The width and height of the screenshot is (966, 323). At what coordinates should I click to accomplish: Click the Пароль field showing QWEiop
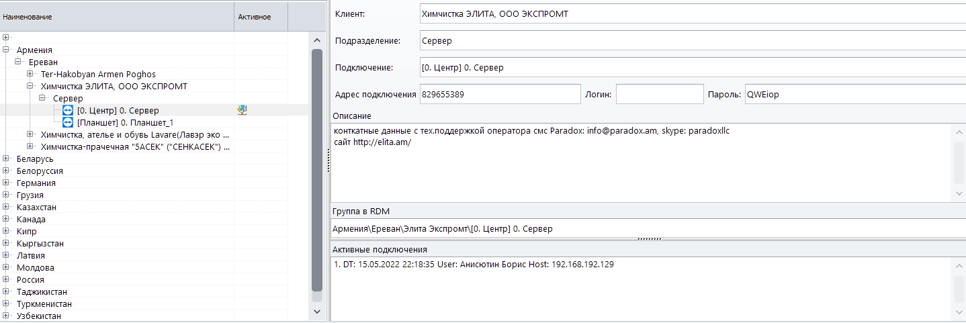854,95
